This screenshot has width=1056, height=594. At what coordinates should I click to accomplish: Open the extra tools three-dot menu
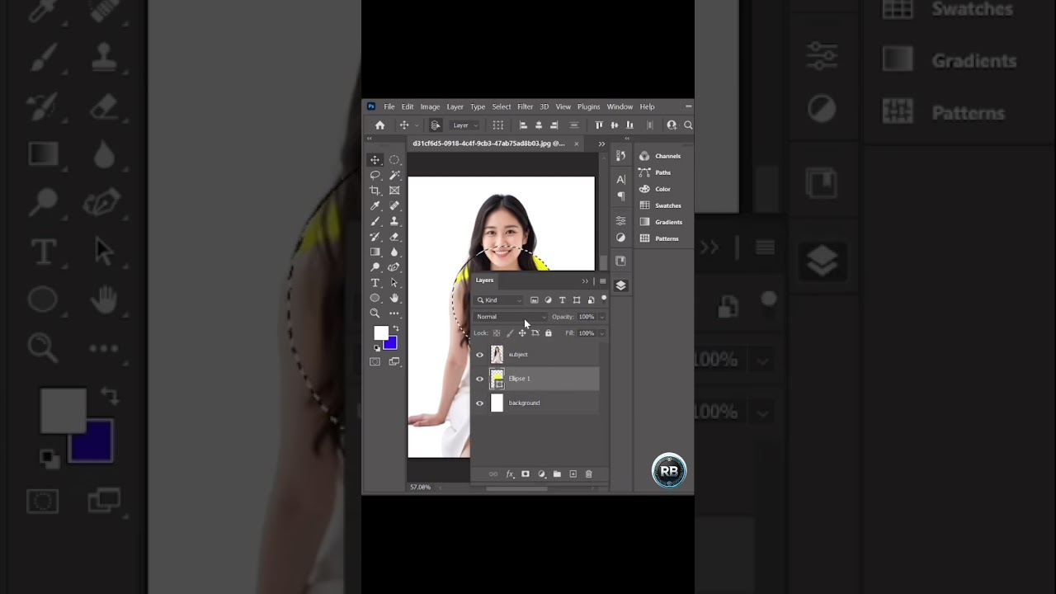pyautogui.click(x=394, y=313)
